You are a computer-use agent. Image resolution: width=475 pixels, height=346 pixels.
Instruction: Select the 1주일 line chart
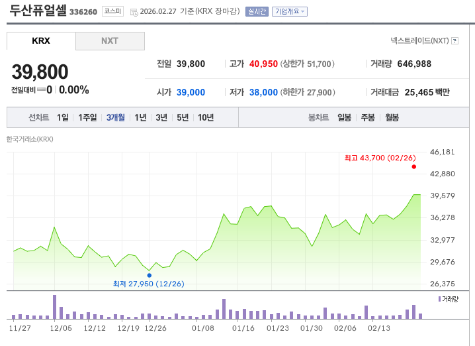[x=87, y=117]
